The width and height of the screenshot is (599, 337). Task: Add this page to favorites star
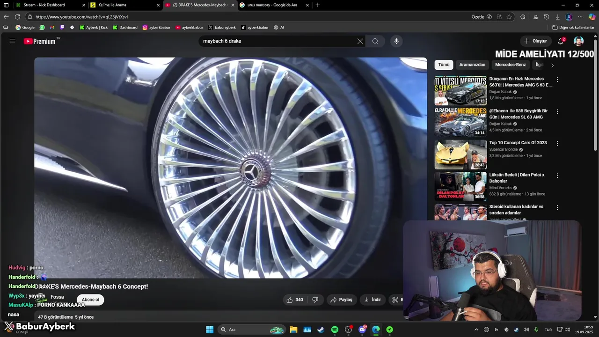pyautogui.click(x=509, y=17)
